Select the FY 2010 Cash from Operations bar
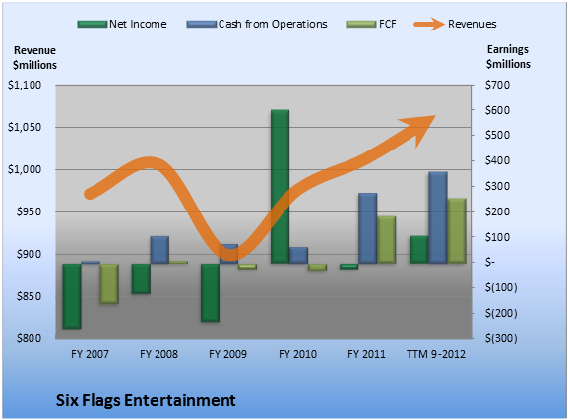568x420 pixels. [299, 256]
